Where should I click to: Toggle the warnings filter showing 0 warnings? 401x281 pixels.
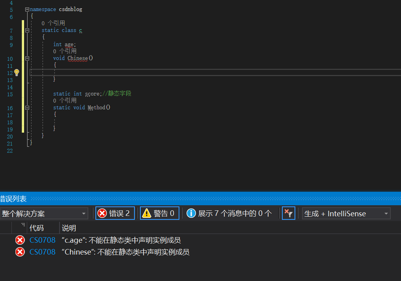(x=160, y=213)
